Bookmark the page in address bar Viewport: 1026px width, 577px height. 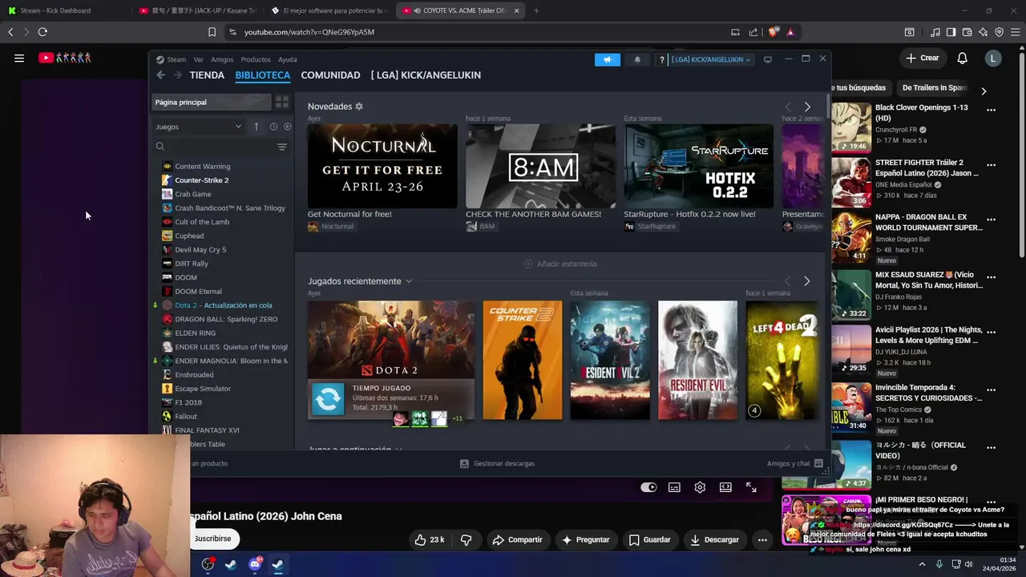coord(212,32)
